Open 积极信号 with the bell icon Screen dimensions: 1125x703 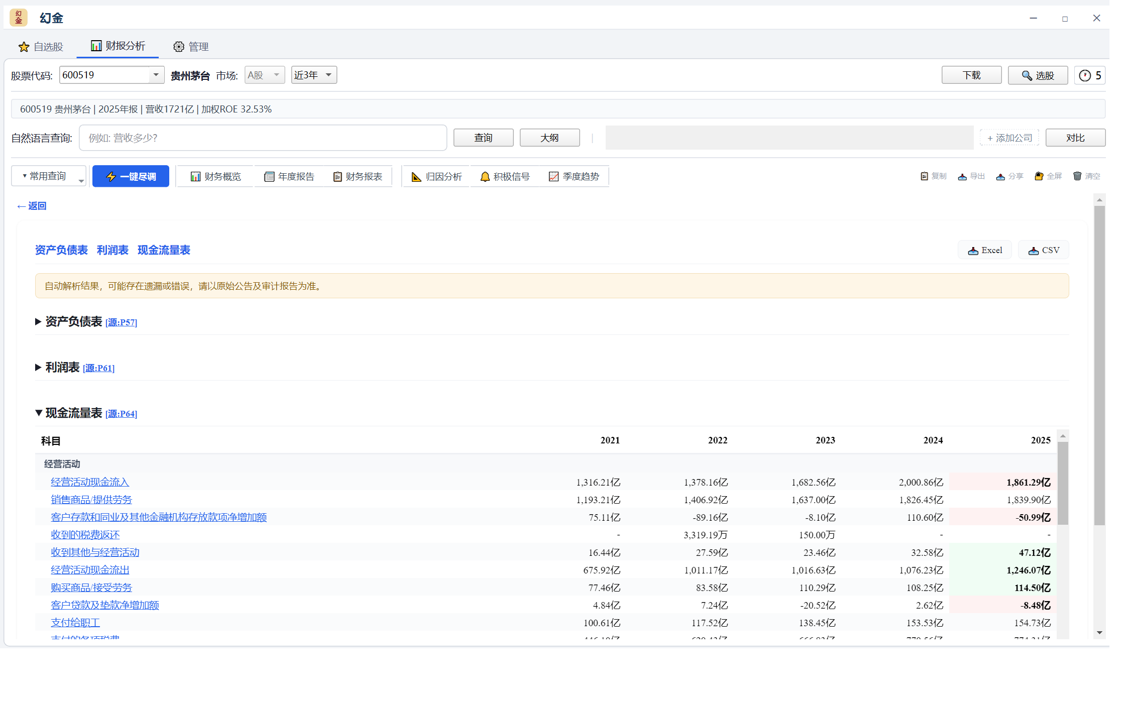point(505,177)
